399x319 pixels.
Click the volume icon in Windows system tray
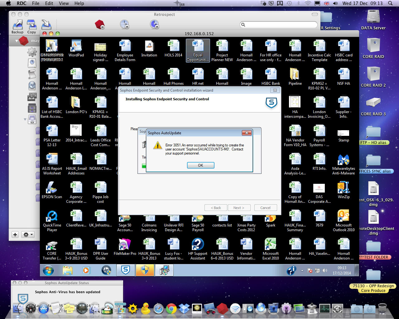325,270
